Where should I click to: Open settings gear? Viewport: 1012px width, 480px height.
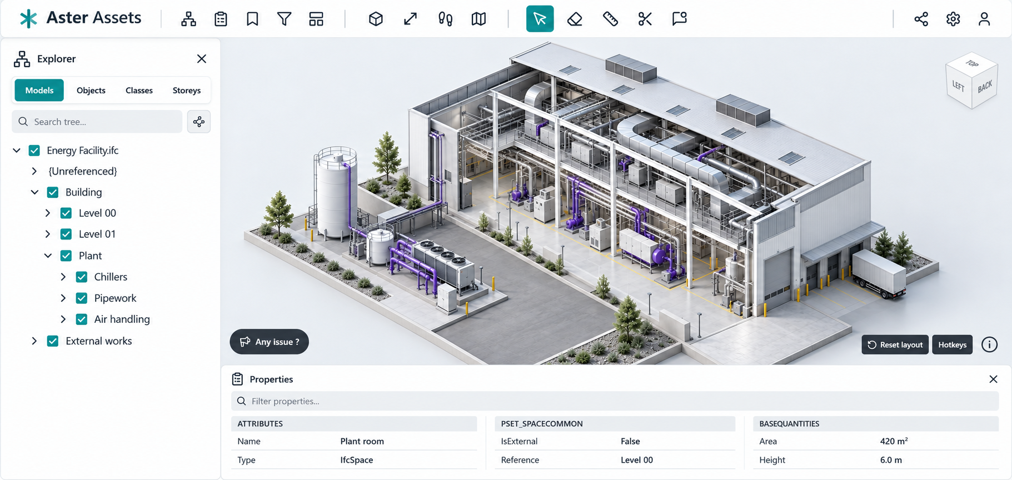(953, 19)
